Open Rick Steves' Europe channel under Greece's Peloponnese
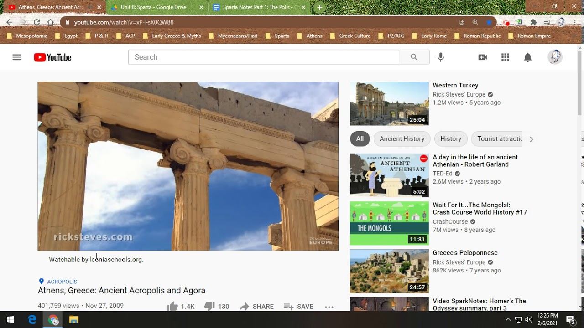The image size is (584, 328). pyautogui.click(x=459, y=262)
